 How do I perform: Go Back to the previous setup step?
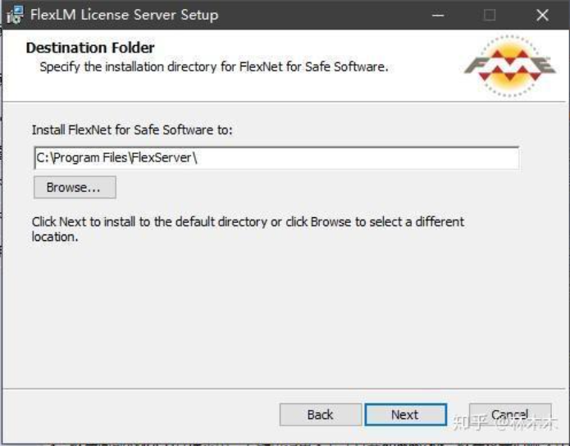tap(320, 415)
